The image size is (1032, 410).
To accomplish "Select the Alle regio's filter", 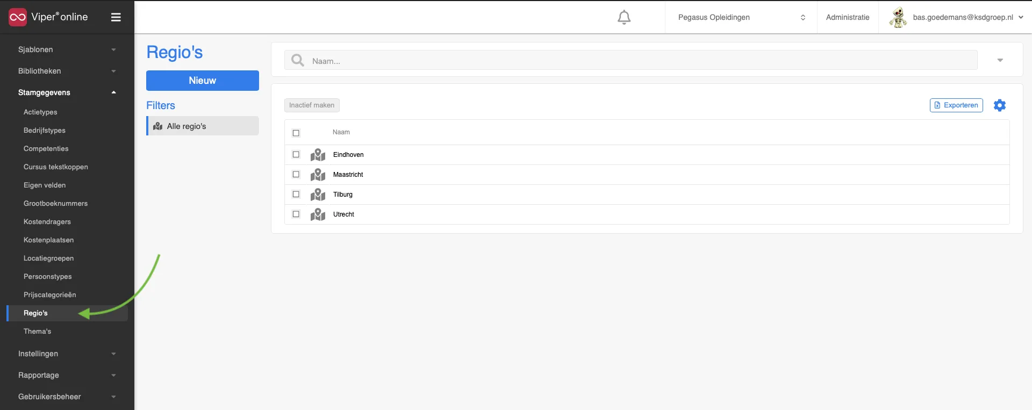I will point(203,126).
